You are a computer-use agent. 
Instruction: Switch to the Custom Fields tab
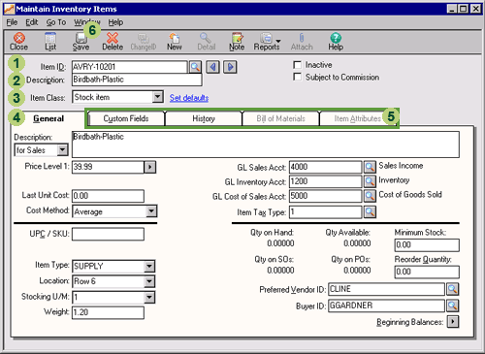click(126, 118)
